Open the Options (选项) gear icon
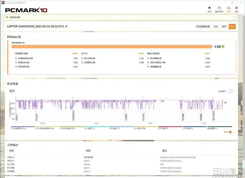The image size is (245, 178). [x=237, y=8]
